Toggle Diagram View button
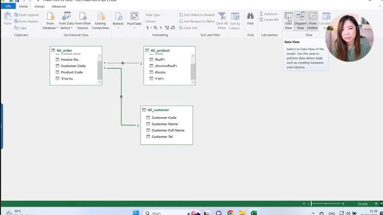This screenshot has height=215, width=383. click(x=300, y=21)
